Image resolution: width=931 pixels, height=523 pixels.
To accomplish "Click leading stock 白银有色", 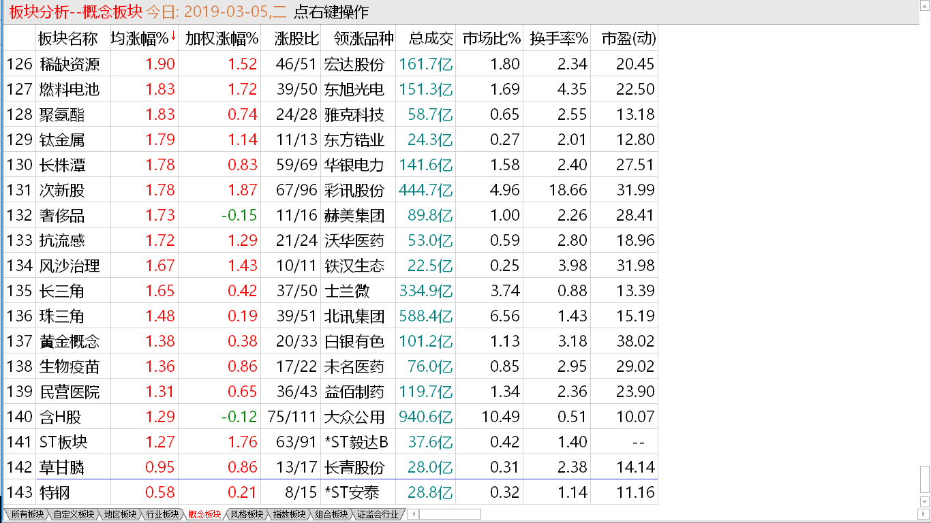I will pyautogui.click(x=354, y=341).
